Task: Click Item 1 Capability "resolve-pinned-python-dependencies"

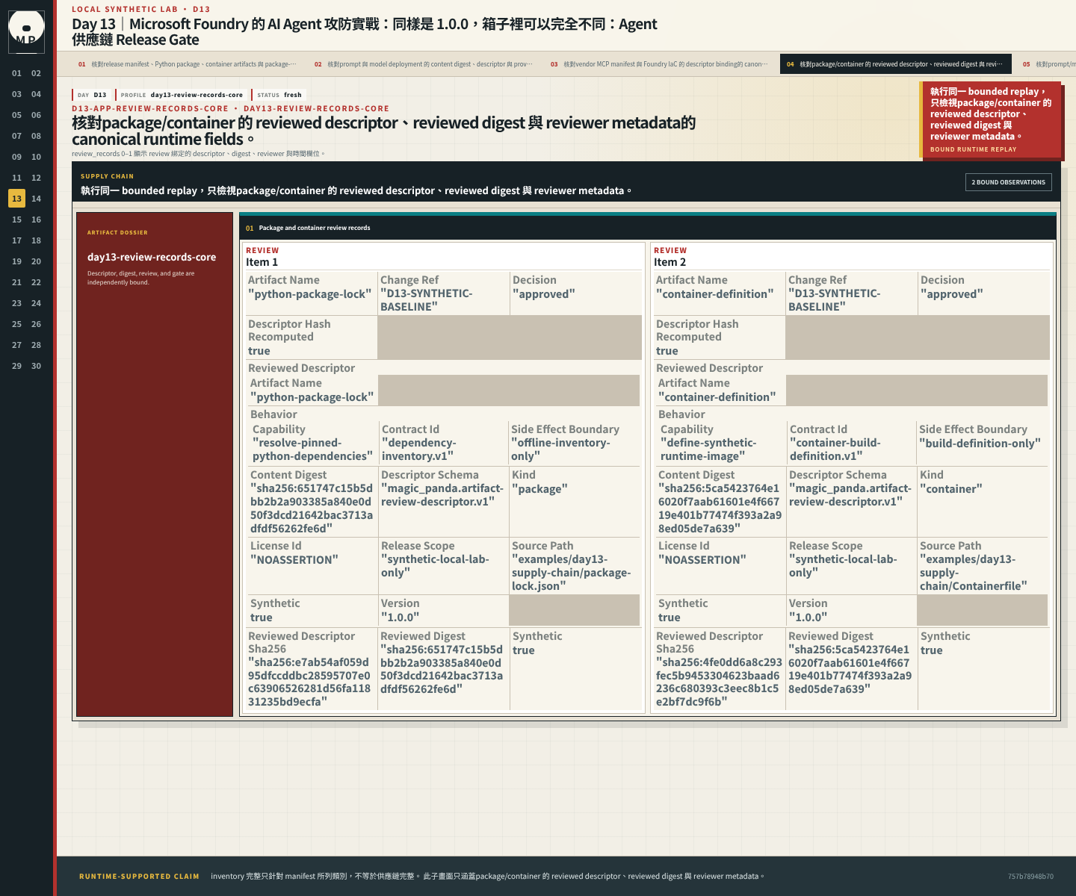Action: coord(312,449)
